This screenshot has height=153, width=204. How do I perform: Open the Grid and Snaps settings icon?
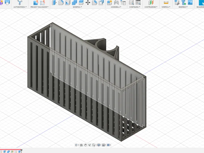(x=104, y=145)
